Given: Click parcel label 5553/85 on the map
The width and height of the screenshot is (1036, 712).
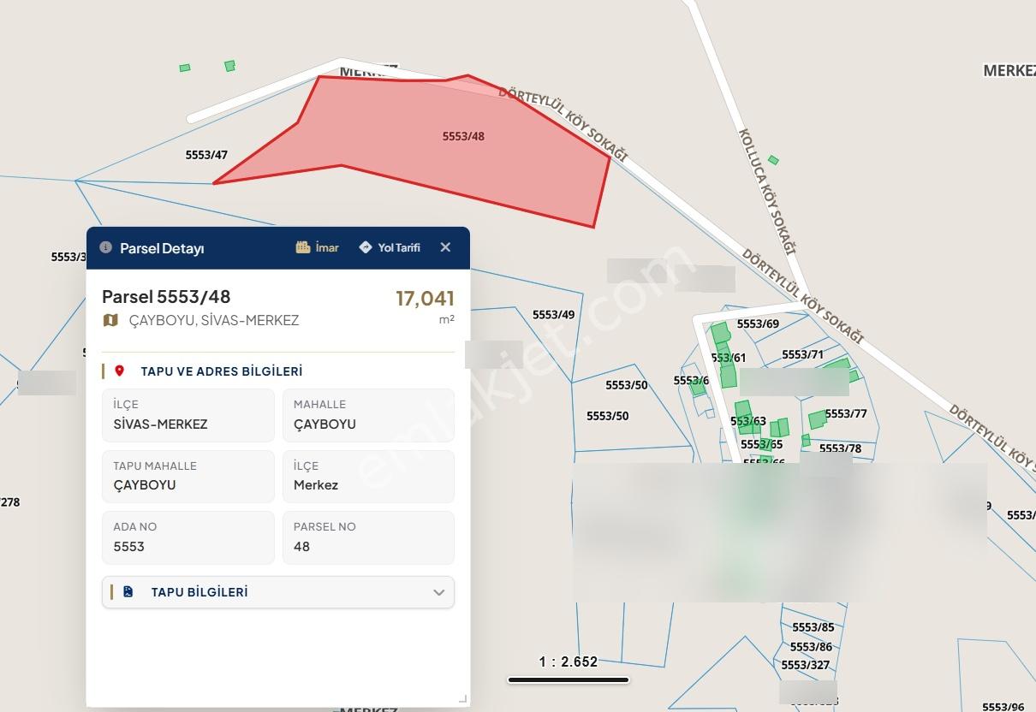Looking at the screenshot, I should coord(813,627).
